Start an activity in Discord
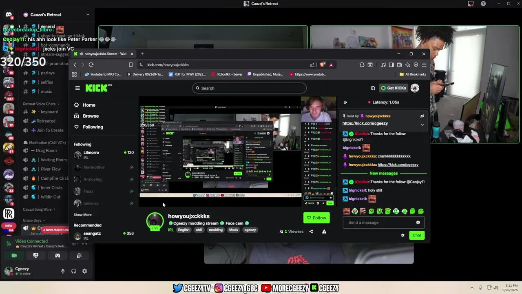Image resolution: width=522 pixels, height=294 pixels. pos(58,256)
